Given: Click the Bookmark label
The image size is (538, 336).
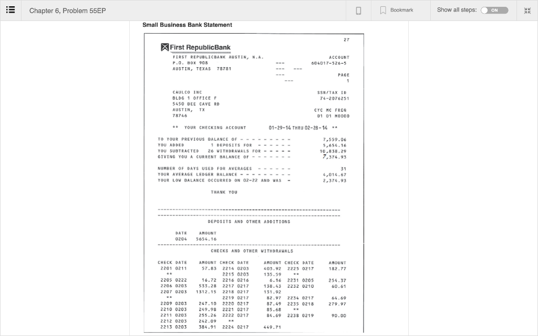Looking at the screenshot, I should [x=401, y=10].
